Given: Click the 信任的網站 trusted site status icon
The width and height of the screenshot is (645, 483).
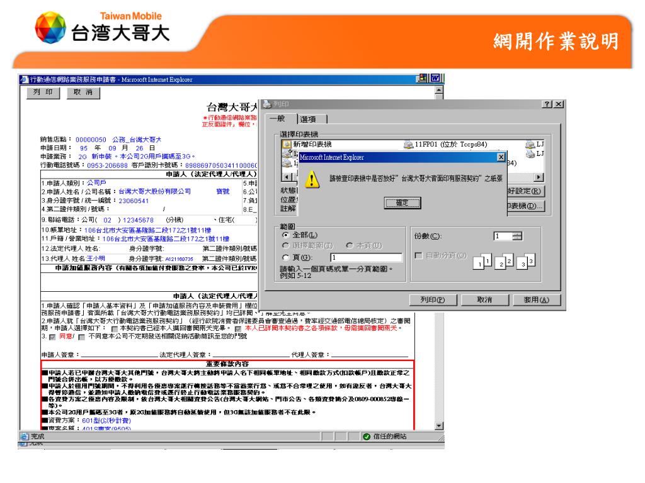Looking at the screenshot, I should [x=367, y=436].
